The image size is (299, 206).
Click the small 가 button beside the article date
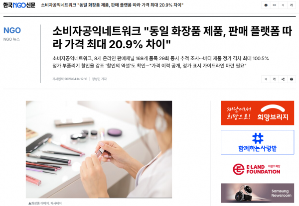[x=266, y=79]
